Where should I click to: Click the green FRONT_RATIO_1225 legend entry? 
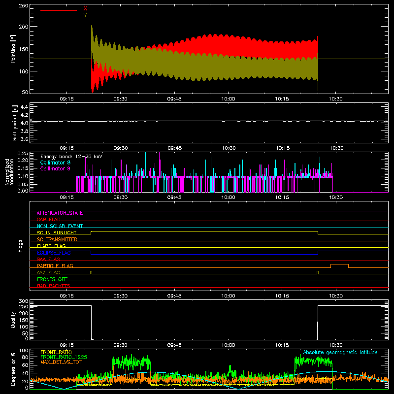pos(64,357)
